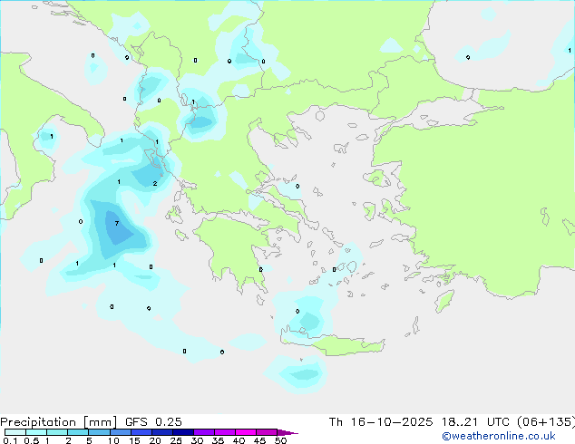Select the 40–45 mm magenta legend swatch
575x444 pixels.
pos(246,432)
